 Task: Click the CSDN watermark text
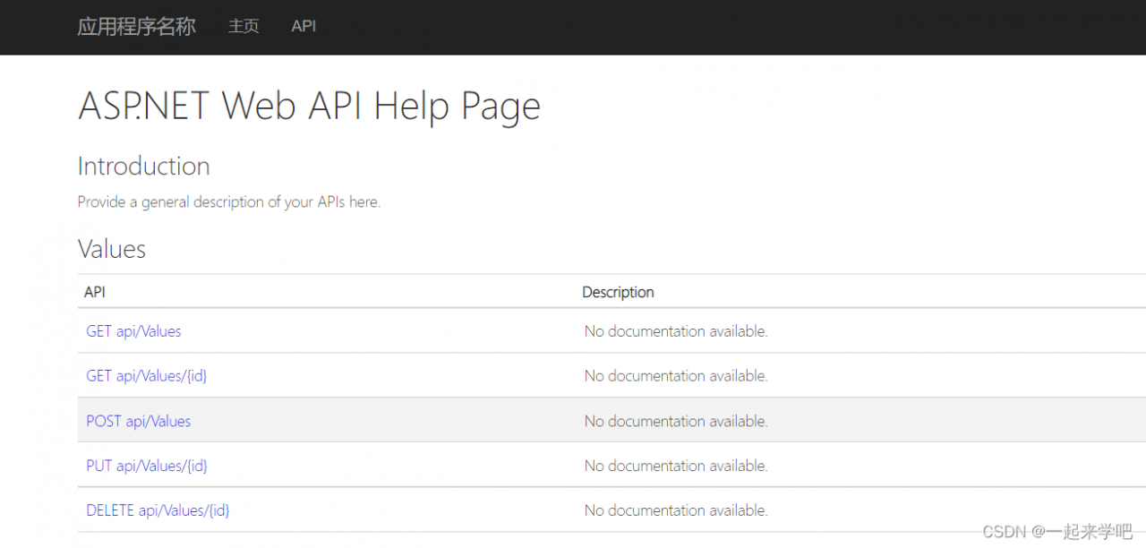pos(1056,532)
